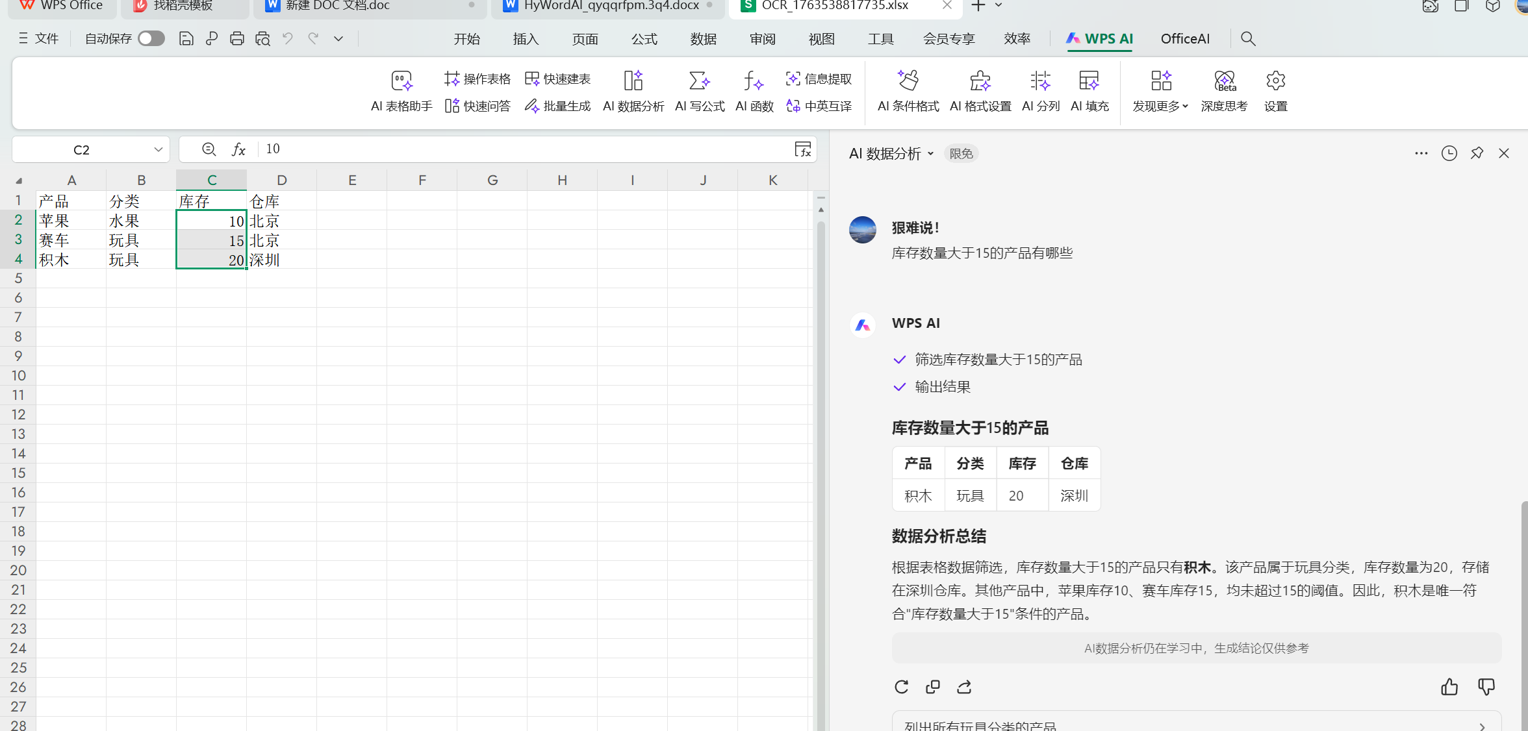
Task: Open the cell name box dropdown
Action: 158,150
